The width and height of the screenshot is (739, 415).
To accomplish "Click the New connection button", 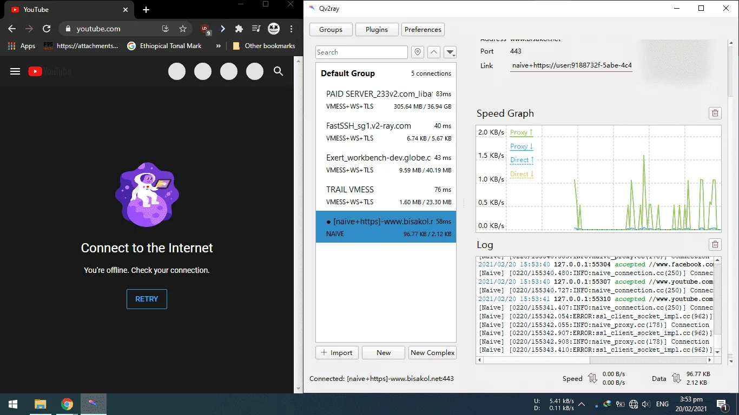I will pyautogui.click(x=384, y=353).
